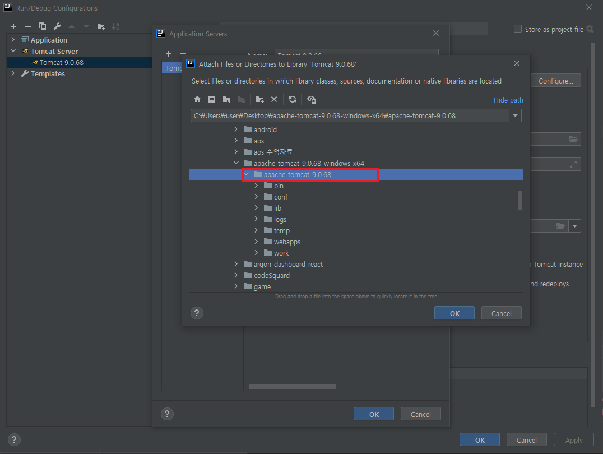Enable Store as project file checkbox

(518, 29)
